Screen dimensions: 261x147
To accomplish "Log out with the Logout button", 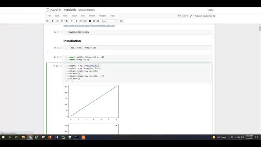I will click(x=210, y=10).
